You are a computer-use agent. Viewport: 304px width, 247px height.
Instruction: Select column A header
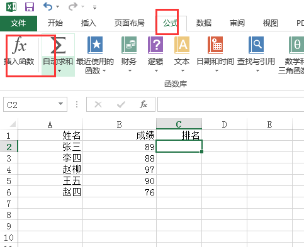coord(50,124)
